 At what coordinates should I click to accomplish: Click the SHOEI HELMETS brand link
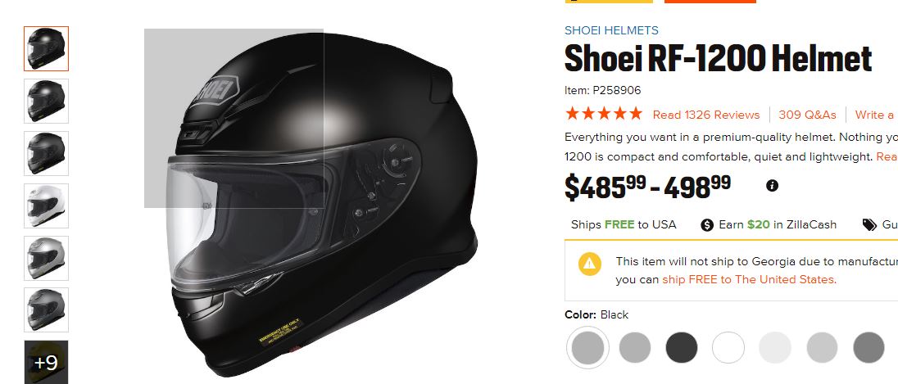[x=612, y=30]
